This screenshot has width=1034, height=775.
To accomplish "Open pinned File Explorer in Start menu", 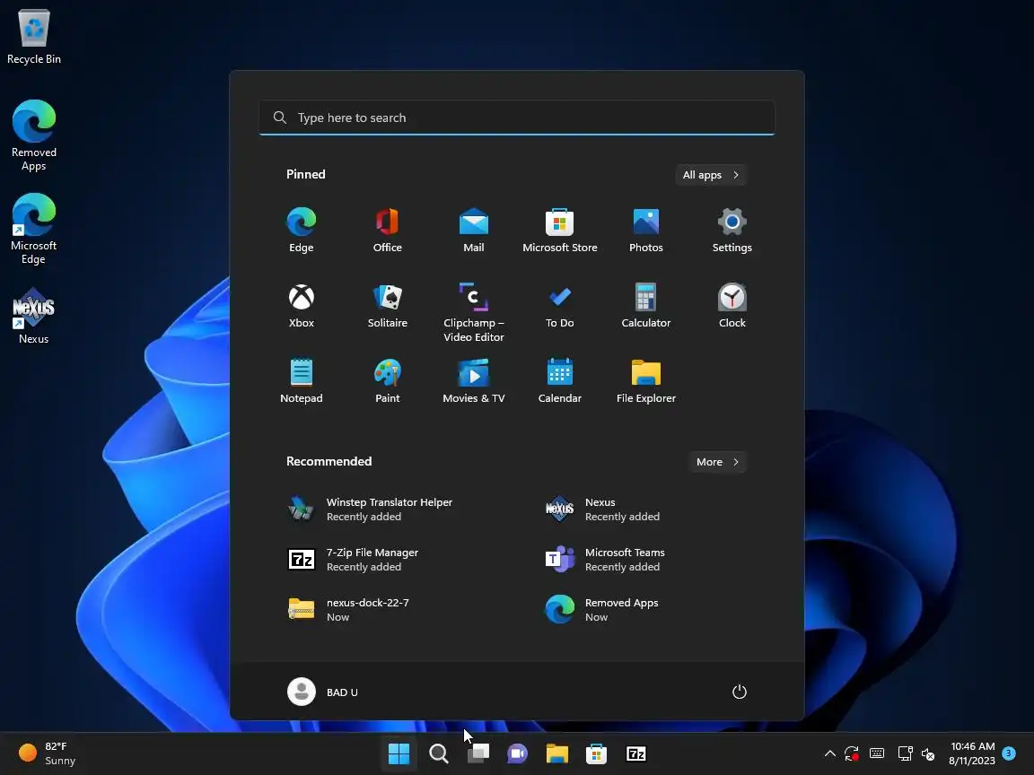I will [645, 380].
